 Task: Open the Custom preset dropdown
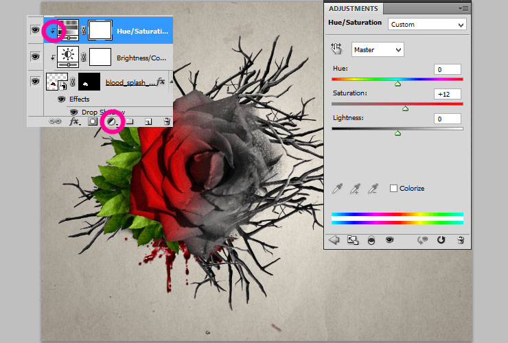click(426, 25)
